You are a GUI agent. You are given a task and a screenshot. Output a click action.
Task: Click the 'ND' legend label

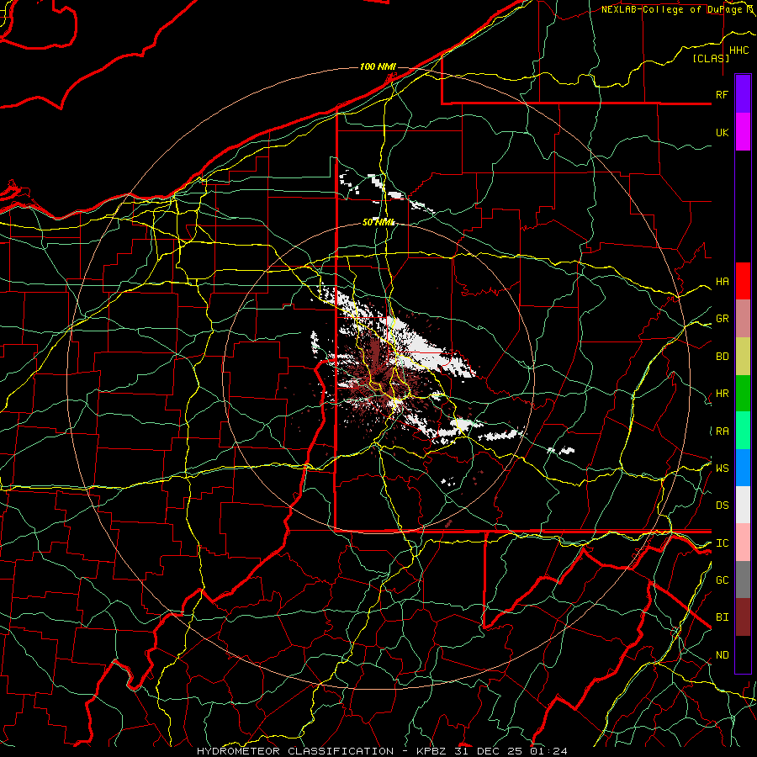722,655
